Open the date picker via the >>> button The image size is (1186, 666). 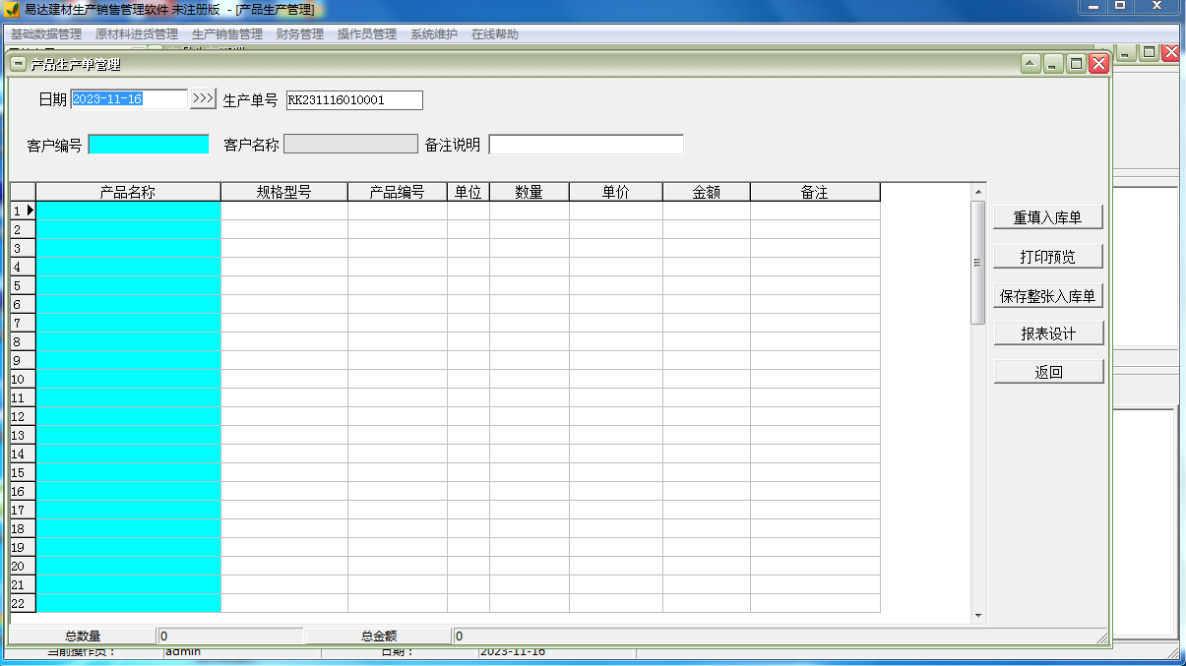tap(202, 97)
